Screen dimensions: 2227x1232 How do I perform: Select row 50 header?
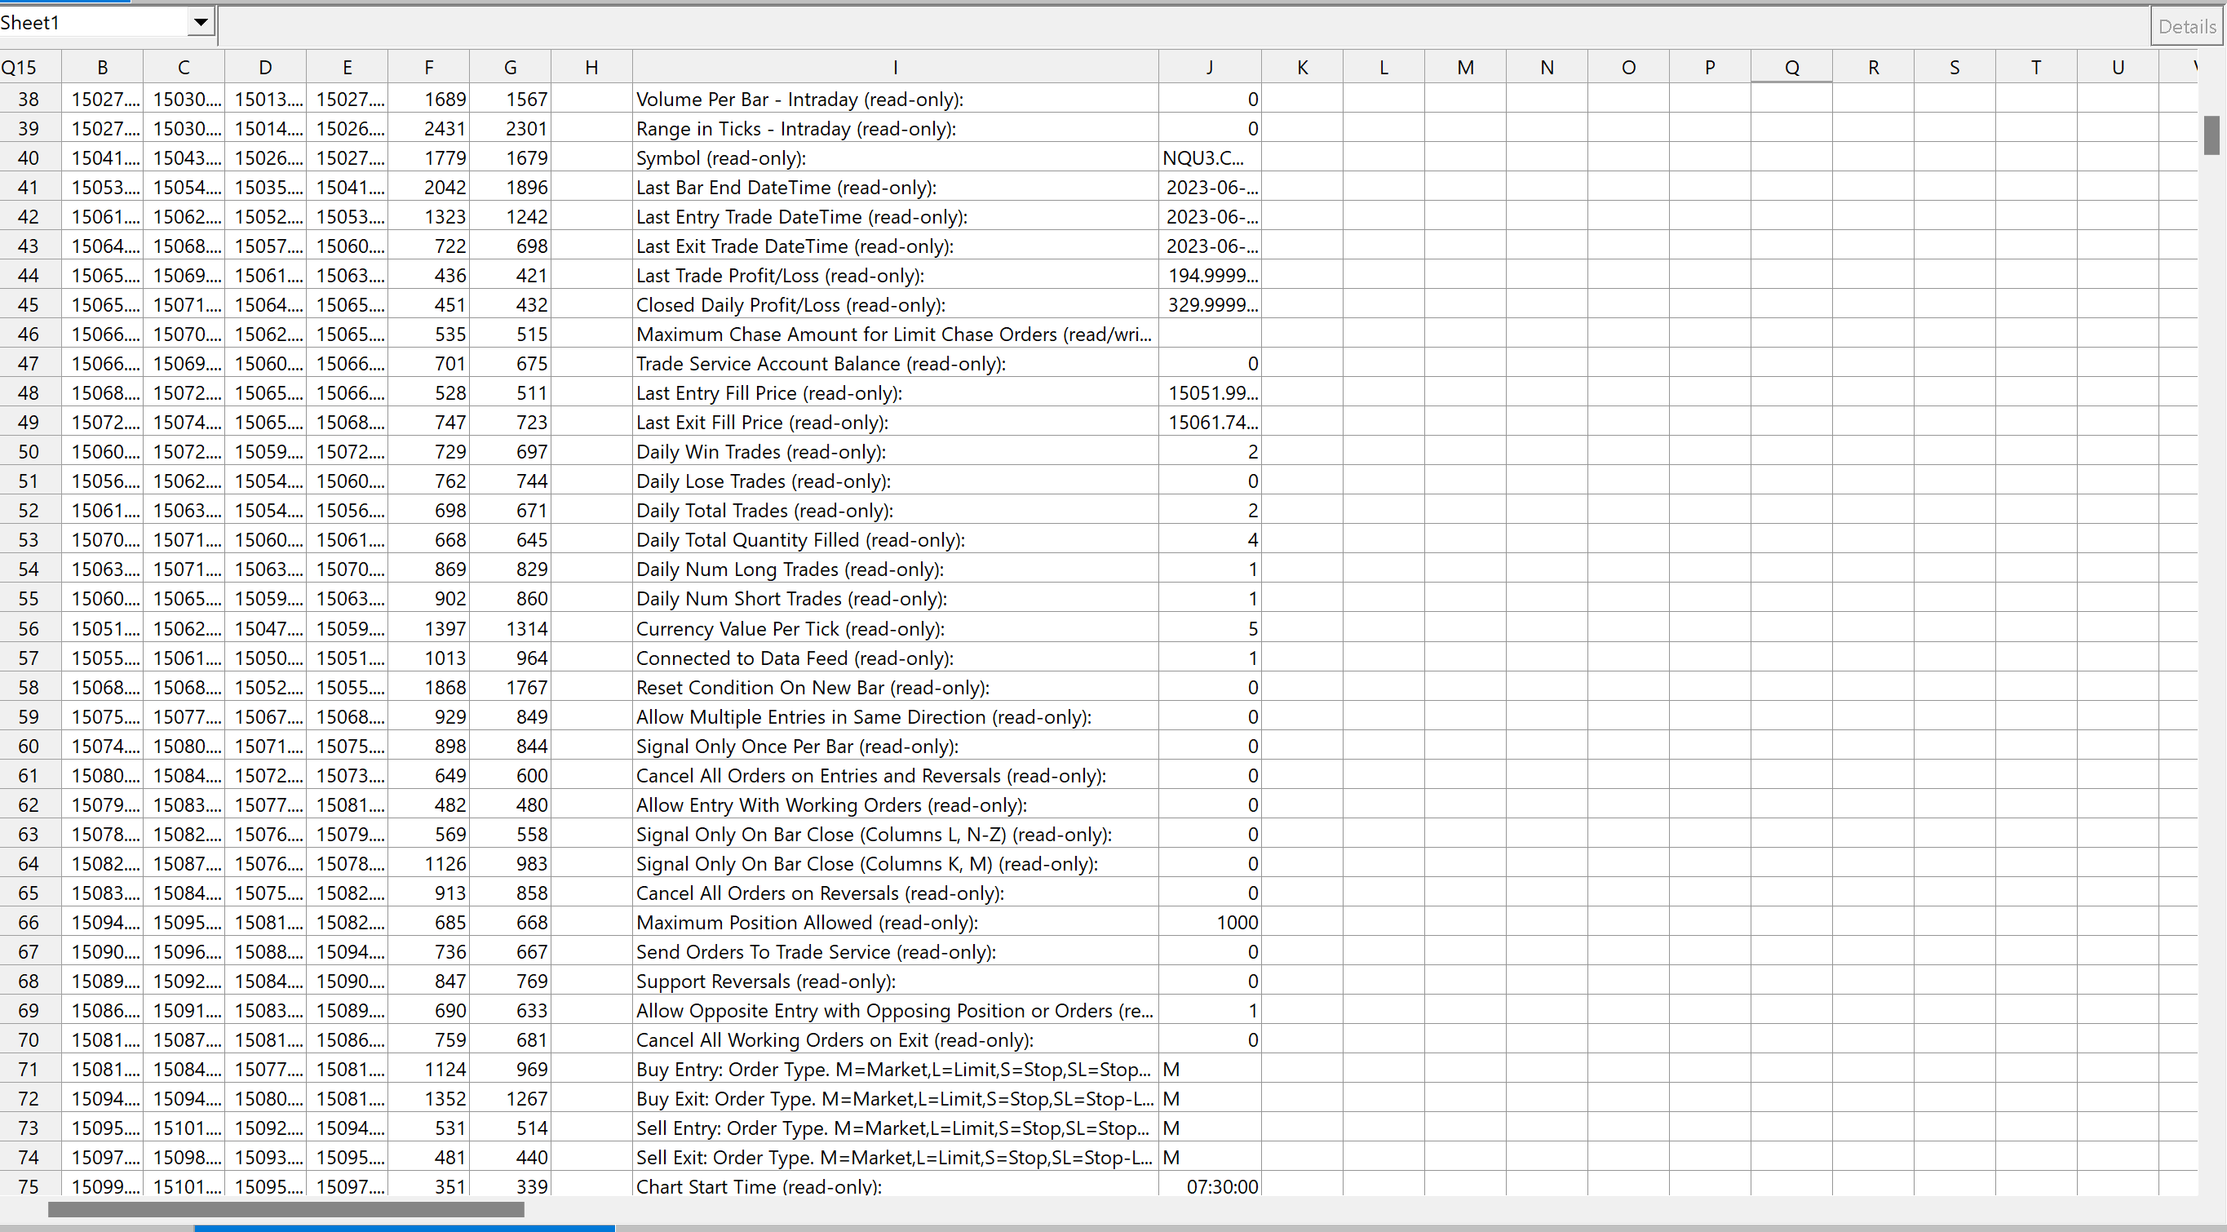click(x=29, y=451)
